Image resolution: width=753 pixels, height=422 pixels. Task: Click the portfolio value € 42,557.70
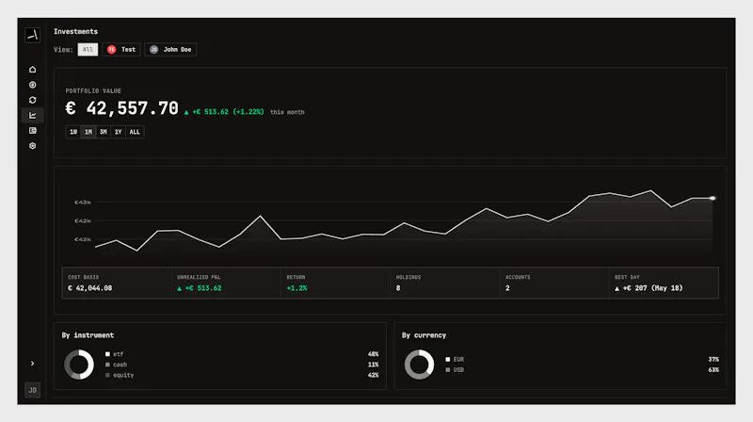point(122,108)
